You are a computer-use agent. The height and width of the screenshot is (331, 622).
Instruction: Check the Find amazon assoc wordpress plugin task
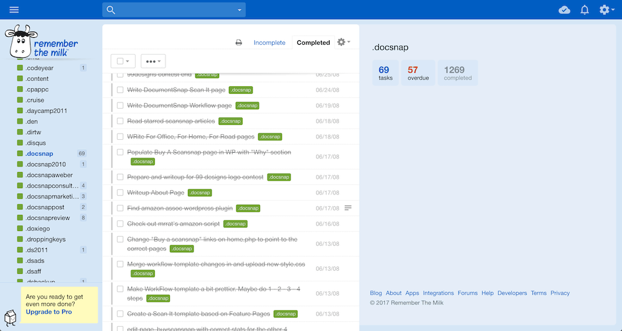(x=120, y=208)
